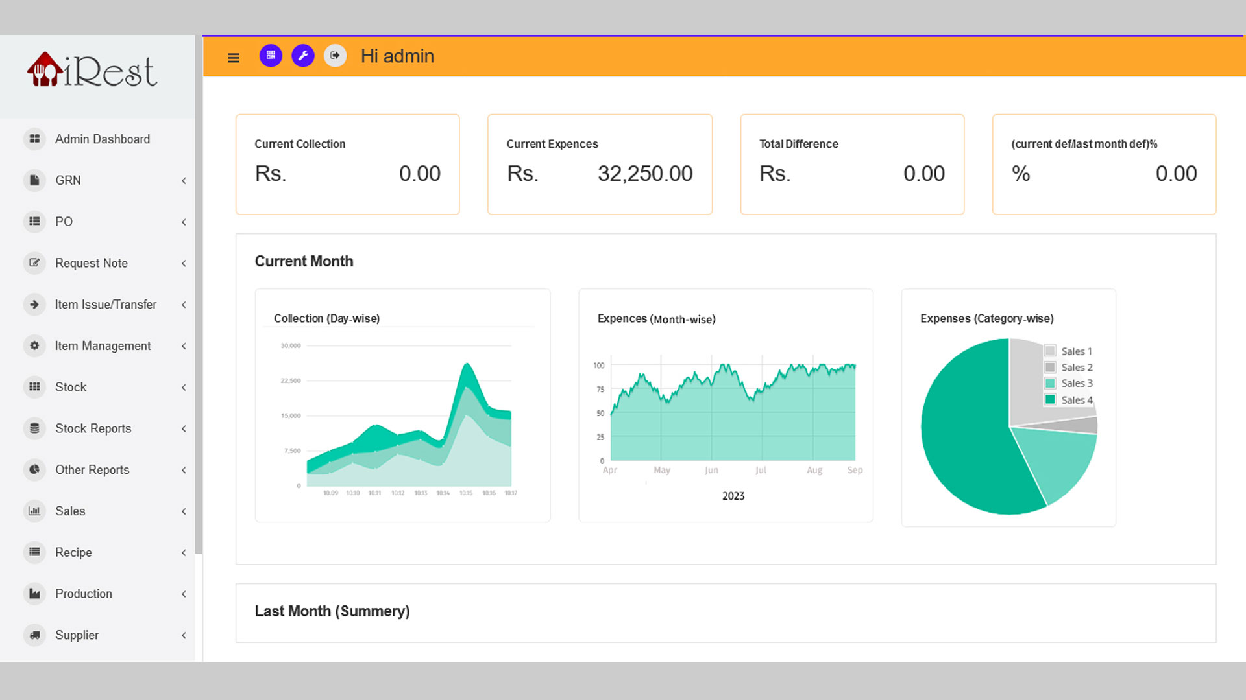Click the Item Issue/Transfer arrow icon
This screenshot has height=700, width=1246.
coord(34,305)
